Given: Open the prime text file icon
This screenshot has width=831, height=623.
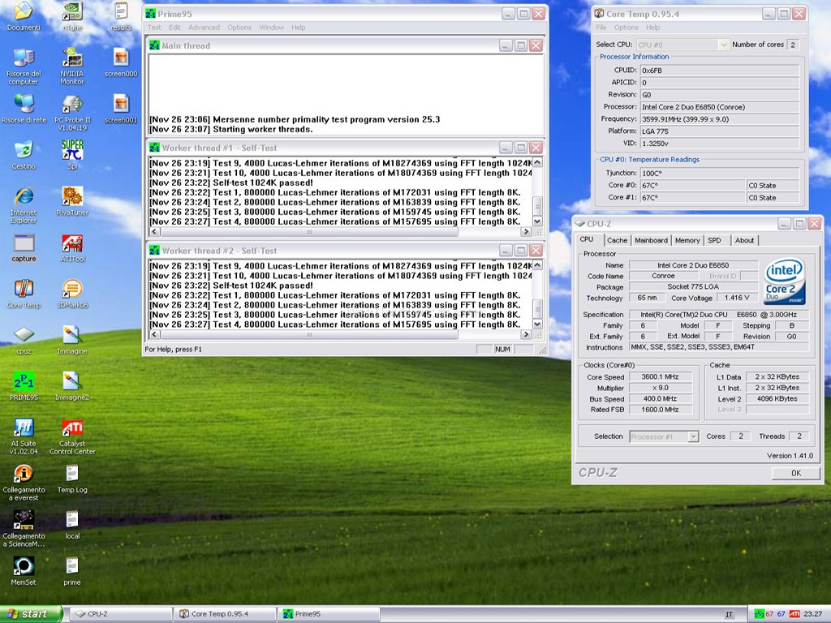Looking at the screenshot, I should 72,571.
